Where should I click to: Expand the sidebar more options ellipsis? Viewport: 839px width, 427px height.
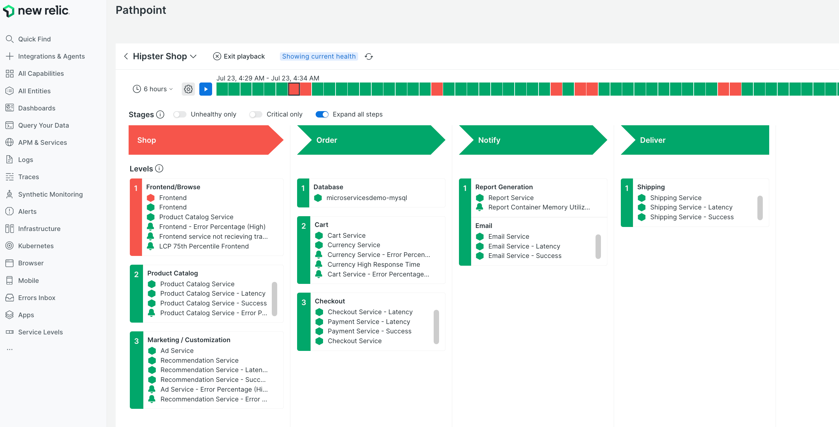coord(10,350)
